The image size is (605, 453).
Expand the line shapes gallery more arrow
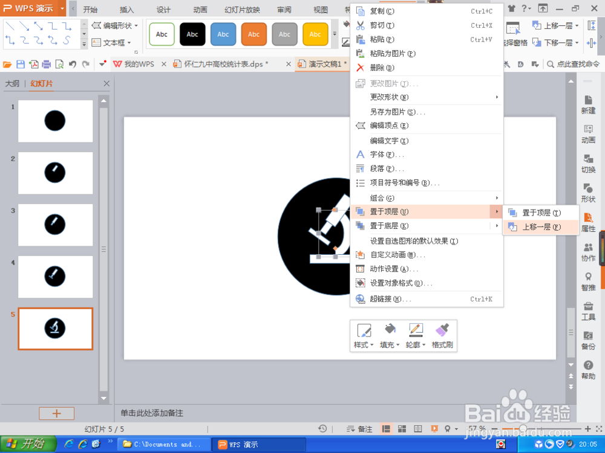pyautogui.click(x=84, y=44)
